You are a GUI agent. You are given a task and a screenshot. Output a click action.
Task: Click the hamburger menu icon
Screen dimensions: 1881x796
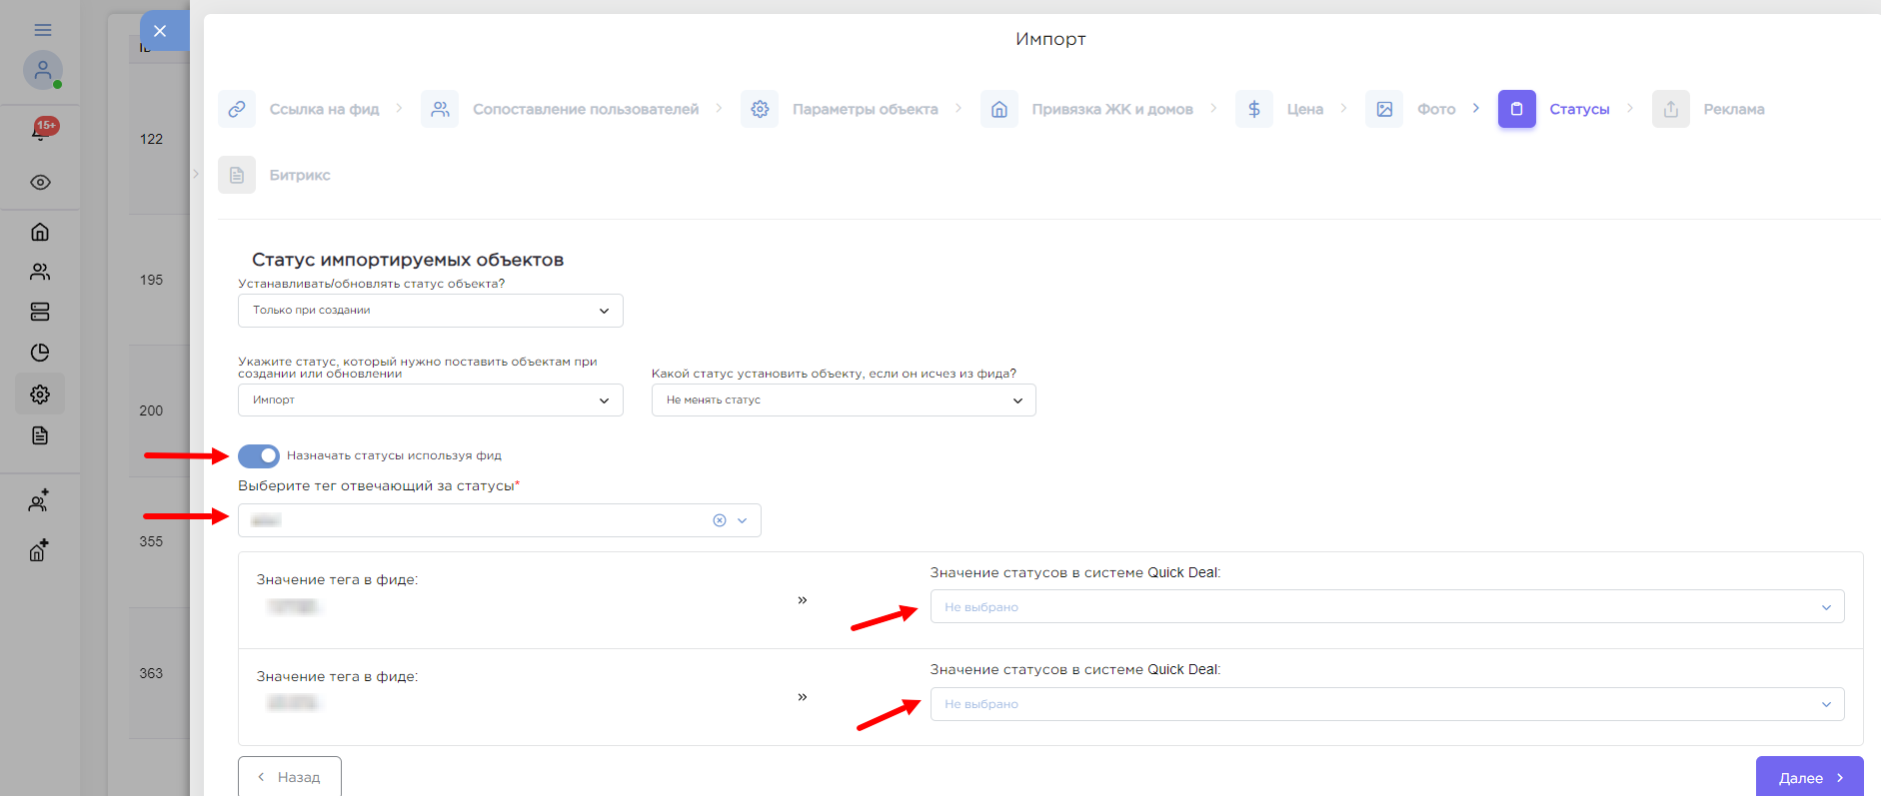tap(42, 30)
